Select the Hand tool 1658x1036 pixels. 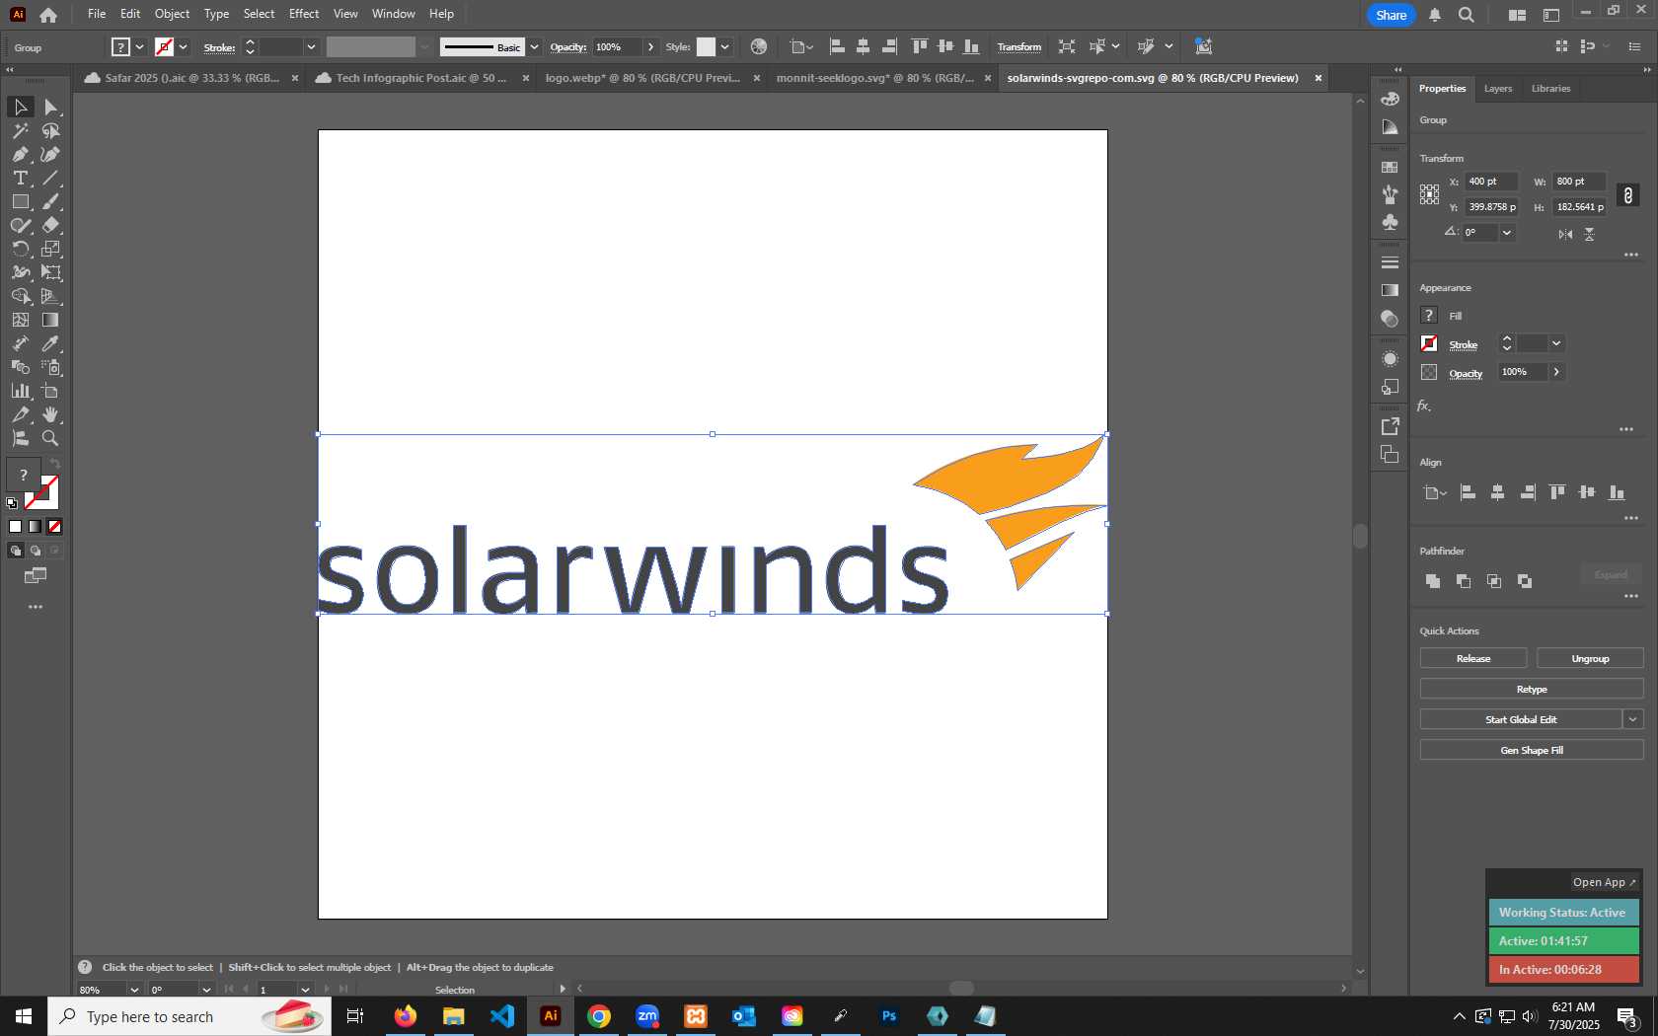click(x=51, y=414)
